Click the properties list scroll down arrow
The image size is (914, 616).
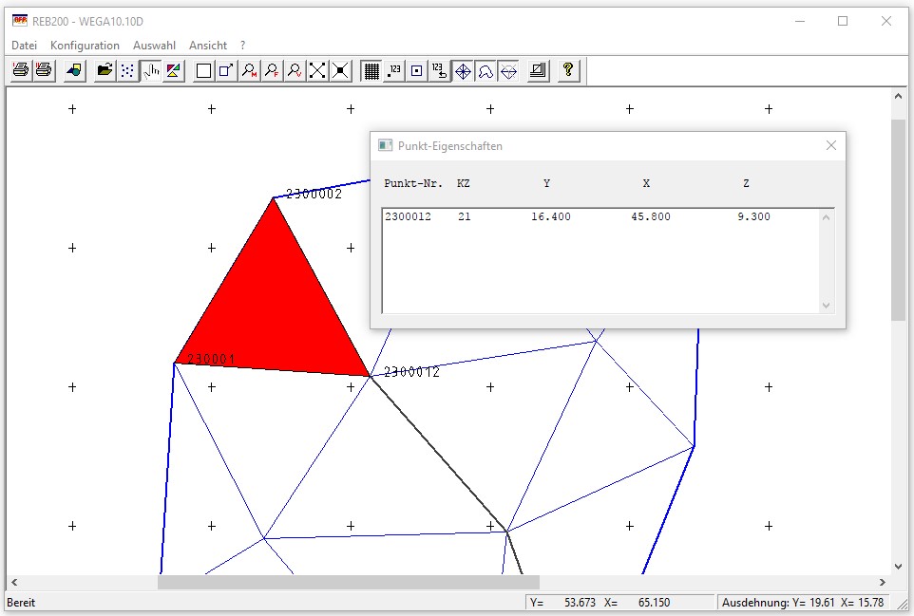[x=826, y=305]
